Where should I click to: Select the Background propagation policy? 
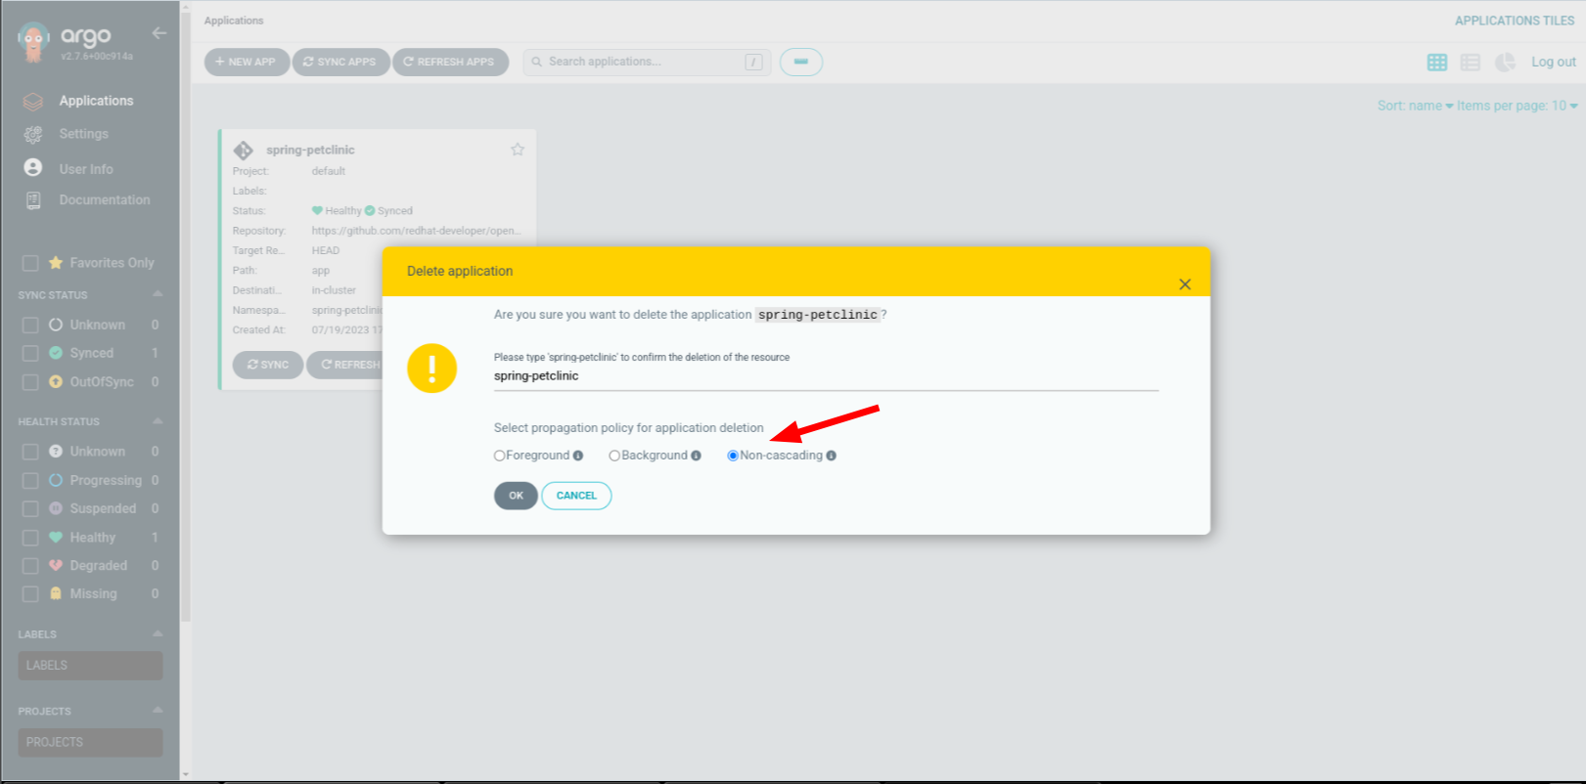pos(614,456)
